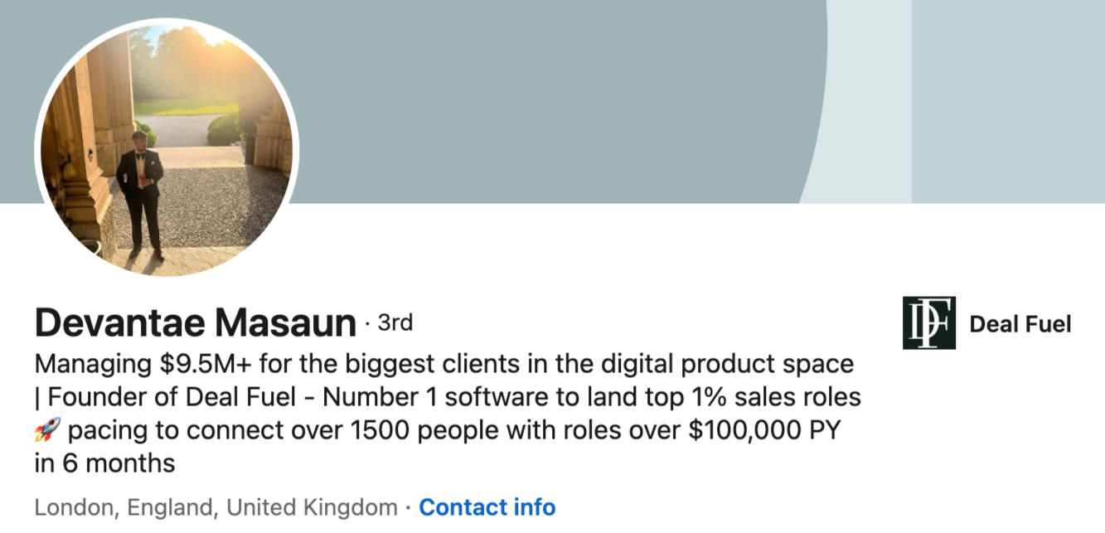Select the Devantae Masaun name heading
1105x533 pixels.
(196, 322)
